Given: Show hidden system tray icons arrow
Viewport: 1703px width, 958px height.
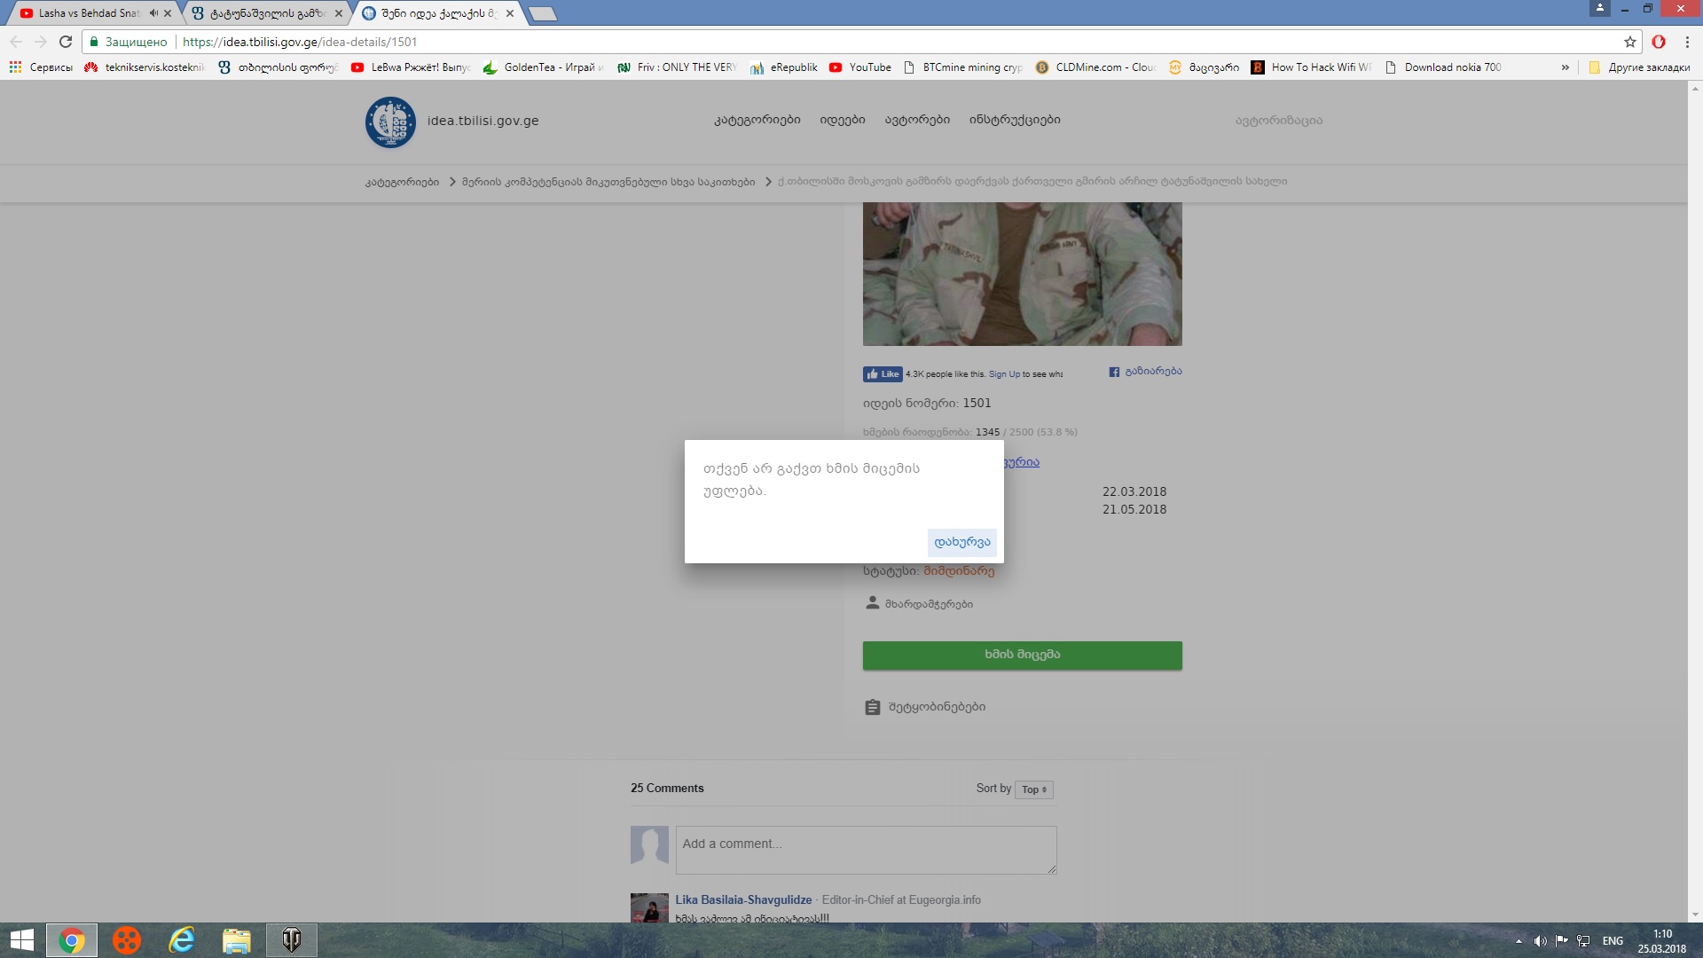Looking at the screenshot, I should point(1519,941).
